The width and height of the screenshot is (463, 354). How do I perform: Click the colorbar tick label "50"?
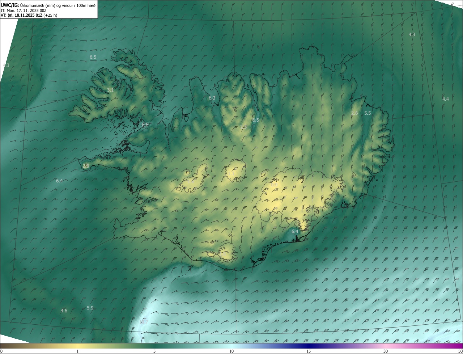tap(460, 351)
